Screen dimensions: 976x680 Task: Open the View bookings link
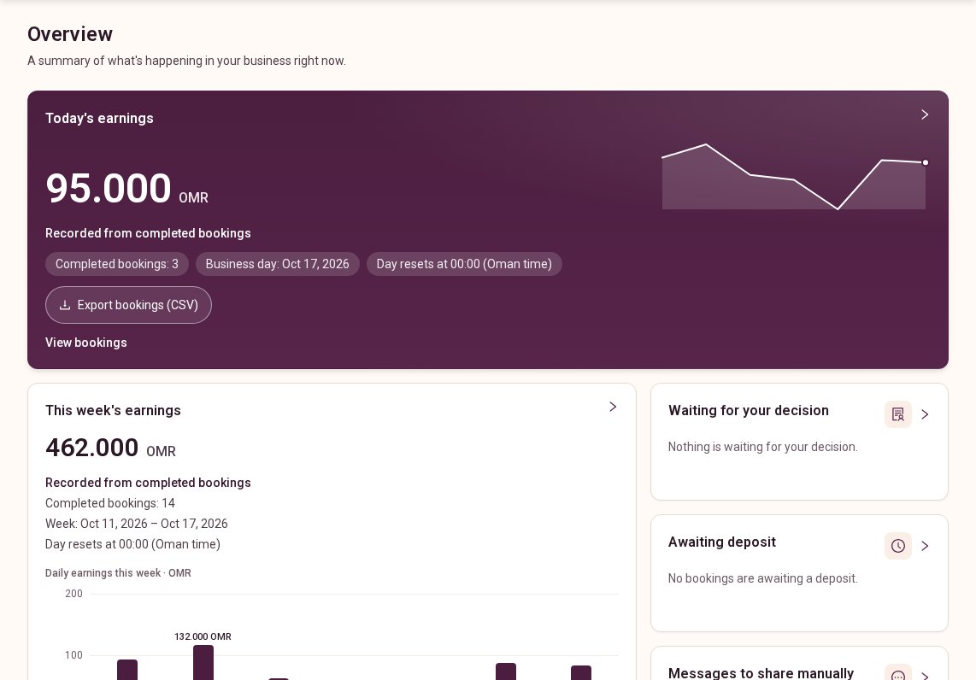click(86, 343)
